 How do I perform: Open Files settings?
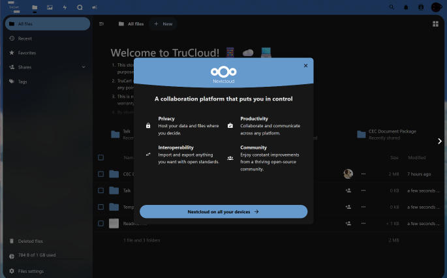[x=48, y=271]
